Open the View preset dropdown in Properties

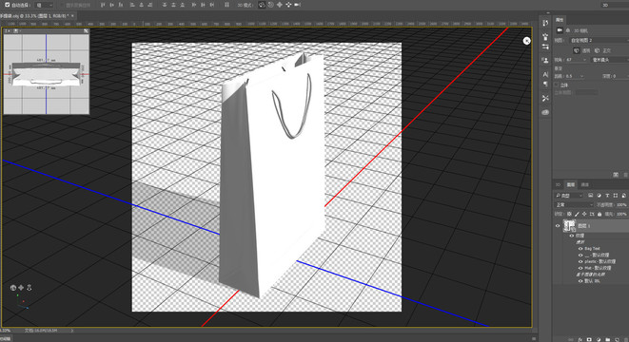(599, 41)
